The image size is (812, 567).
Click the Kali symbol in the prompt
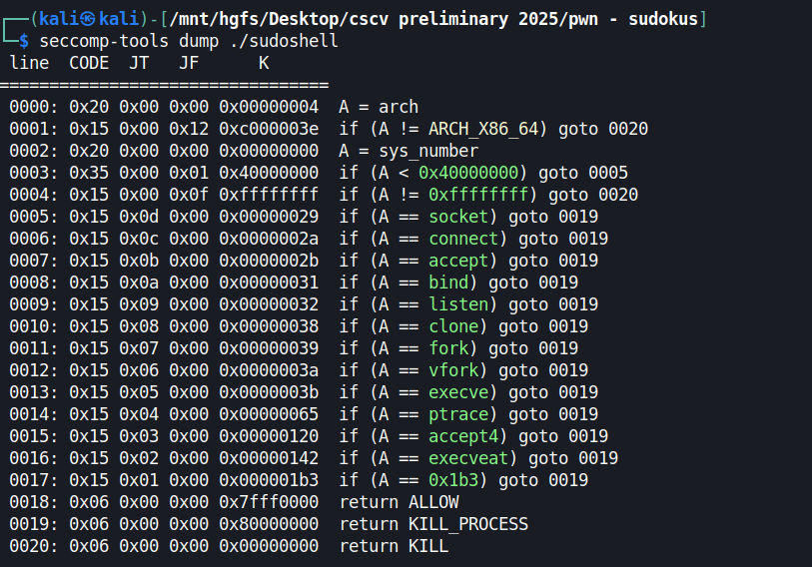[x=85, y=19]
